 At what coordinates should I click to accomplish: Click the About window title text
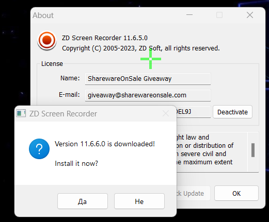pyautogui.click(x=43, y=15)
